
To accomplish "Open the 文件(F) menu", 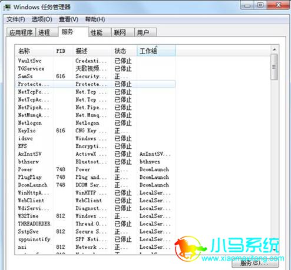I will (x=16, y=19).
